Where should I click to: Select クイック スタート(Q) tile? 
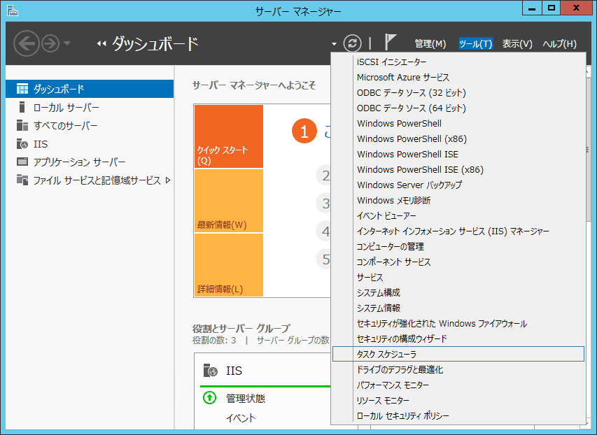click(229, 136)
